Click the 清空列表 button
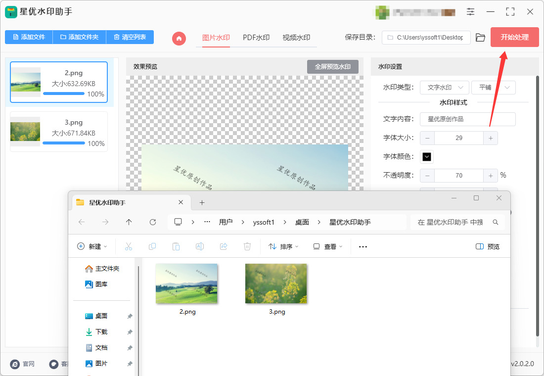The image size is (544, 376). pyautogui.click(x=130, y=37)
